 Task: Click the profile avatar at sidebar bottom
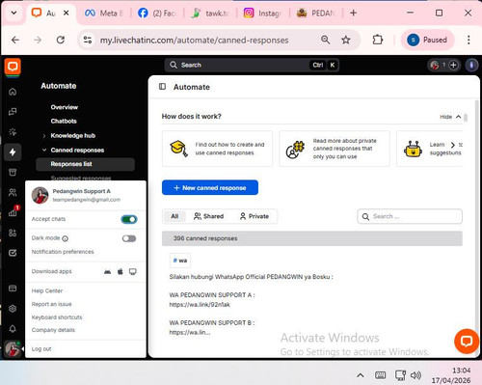13,349
